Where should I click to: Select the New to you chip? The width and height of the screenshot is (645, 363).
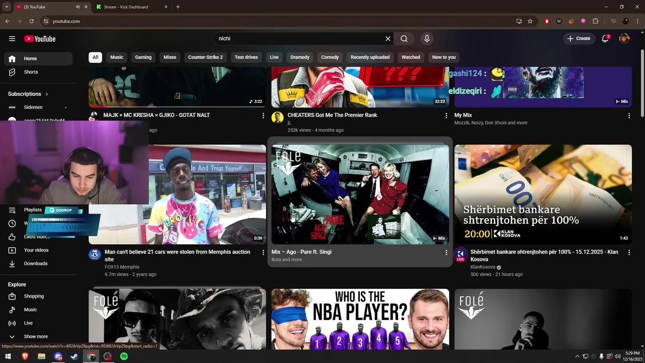coord(444,57)
